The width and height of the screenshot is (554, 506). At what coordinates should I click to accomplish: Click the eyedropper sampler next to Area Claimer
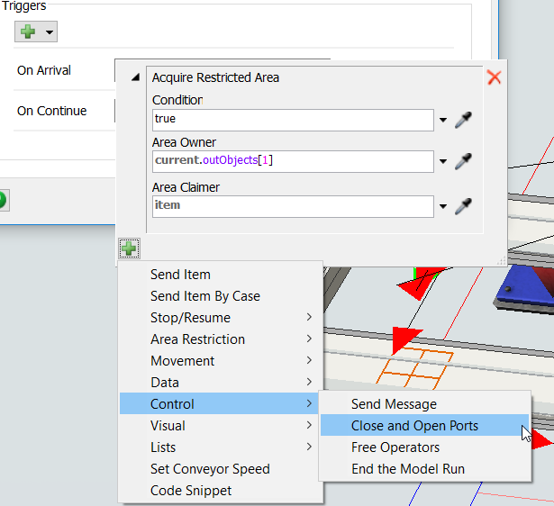click(464, 206)
